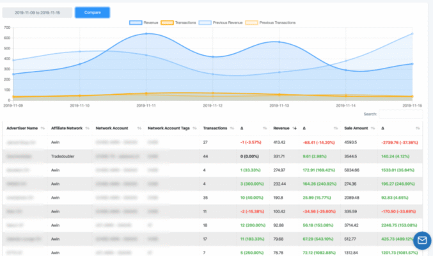Open the date range picker field
The height and width of the screenshot is (256, 433).
(37, 12)
